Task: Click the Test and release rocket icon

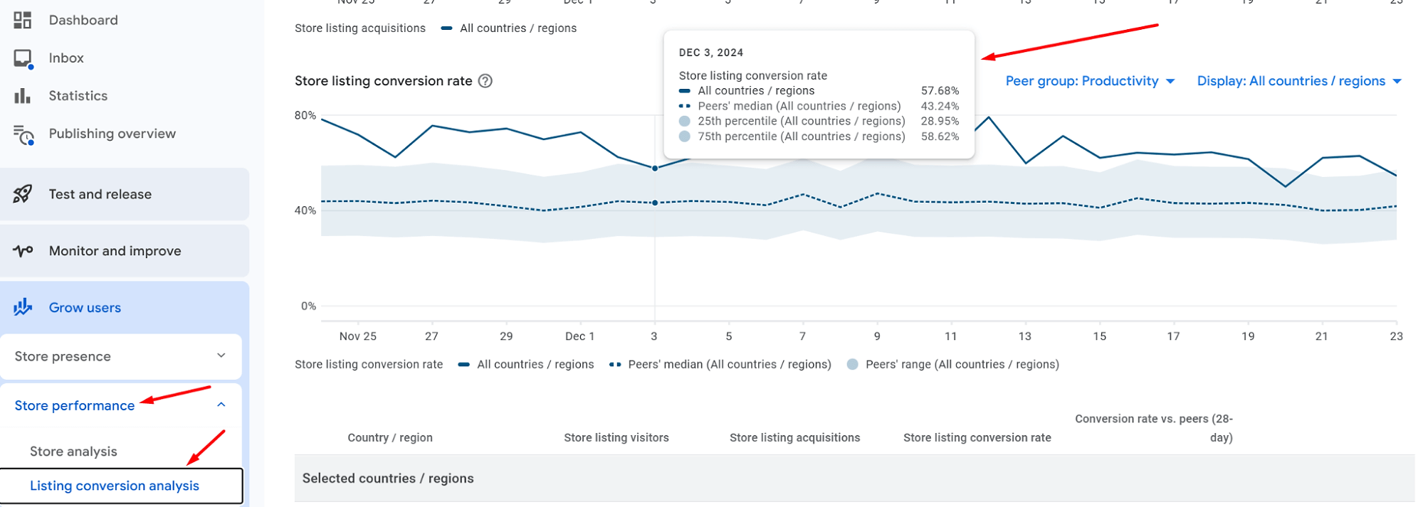Action: (x=23, y=194)
